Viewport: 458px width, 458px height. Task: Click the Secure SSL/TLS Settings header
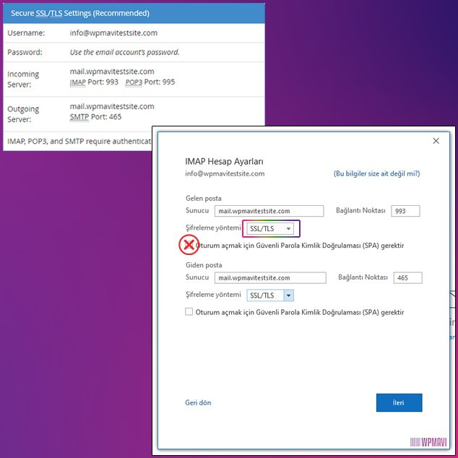click(x=134, y=13)
